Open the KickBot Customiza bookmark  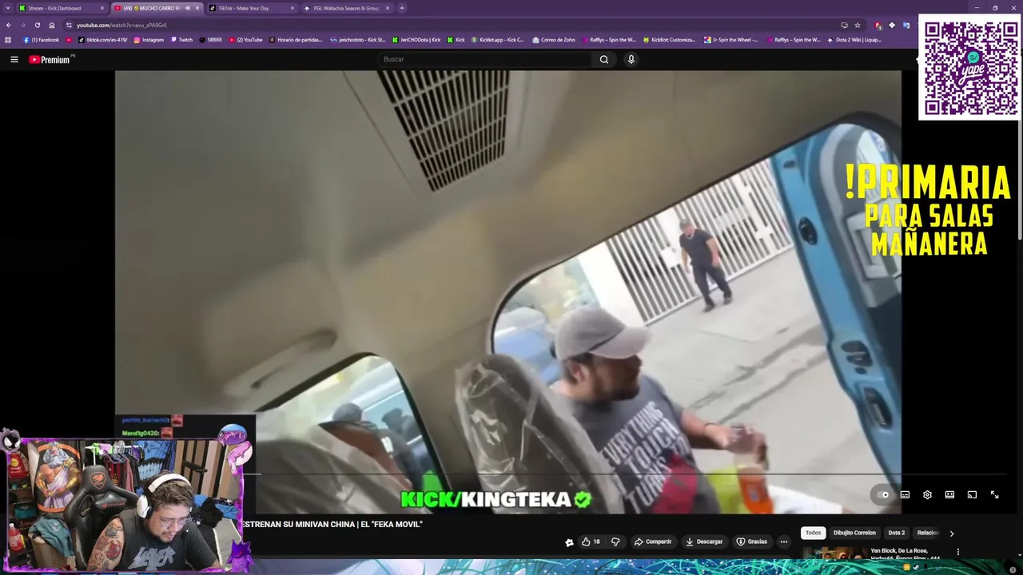tap(669, 39)
